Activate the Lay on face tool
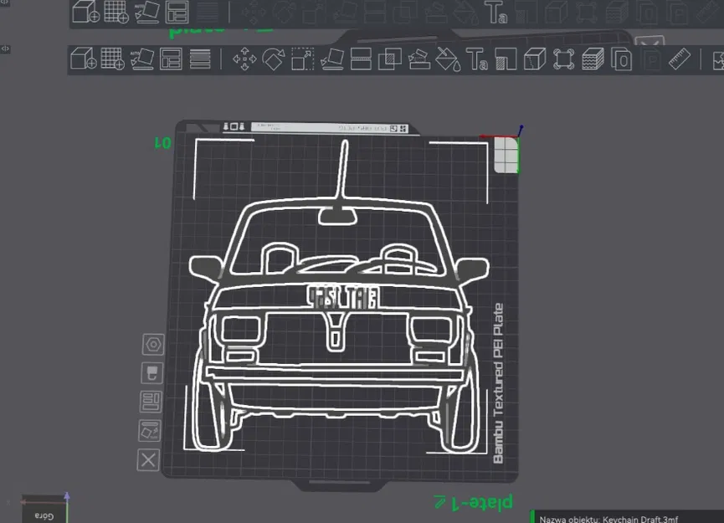 (331, 60)
